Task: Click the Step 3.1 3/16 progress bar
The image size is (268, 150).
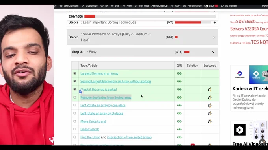Action: [x=187, y=52]
